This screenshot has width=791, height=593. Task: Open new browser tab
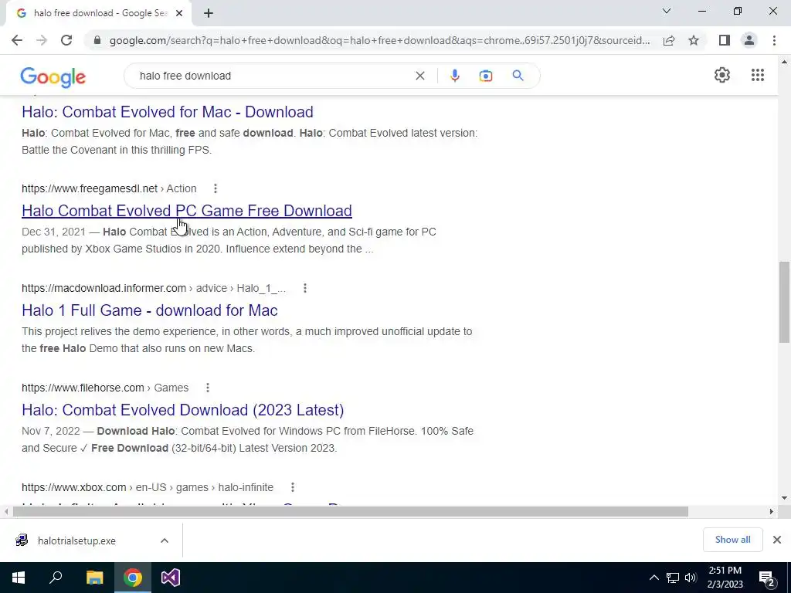tap(209, 13)
